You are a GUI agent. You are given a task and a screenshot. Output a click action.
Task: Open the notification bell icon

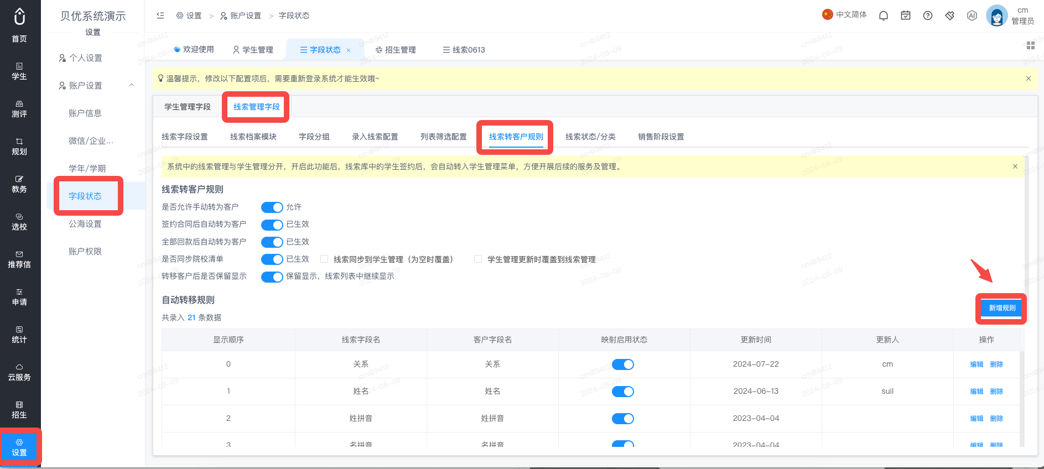884,15
